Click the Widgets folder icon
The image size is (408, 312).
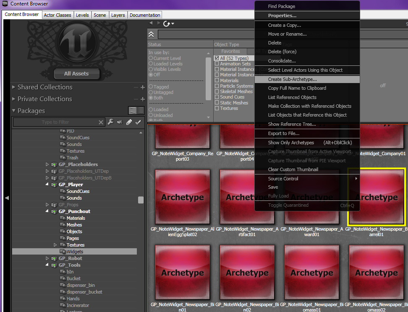[63, 252]
